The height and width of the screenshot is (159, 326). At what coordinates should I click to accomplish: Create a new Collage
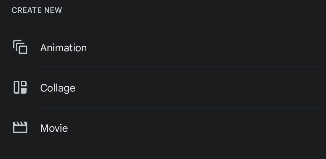coord(58,88)
